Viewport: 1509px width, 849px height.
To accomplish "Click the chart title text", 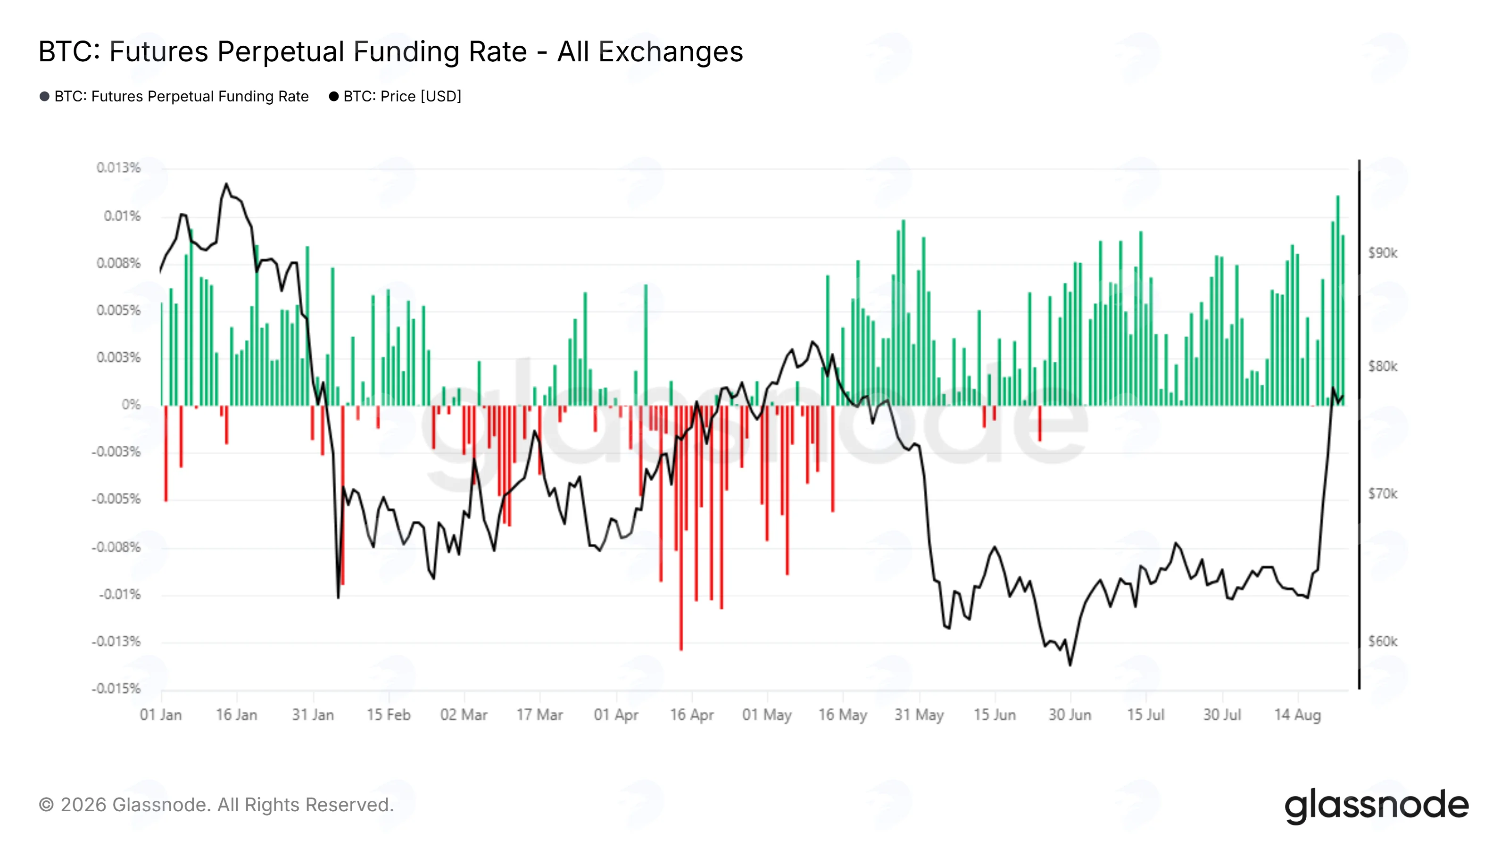I will point(391,51).
